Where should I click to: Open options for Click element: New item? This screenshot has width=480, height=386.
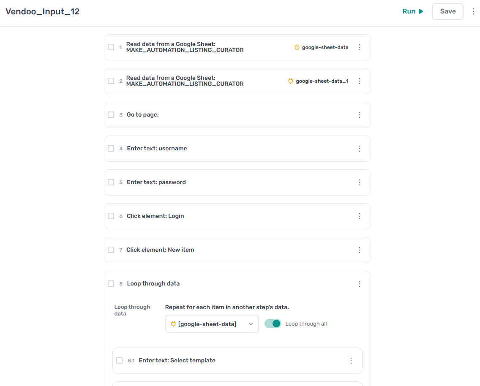click(360, 250)
